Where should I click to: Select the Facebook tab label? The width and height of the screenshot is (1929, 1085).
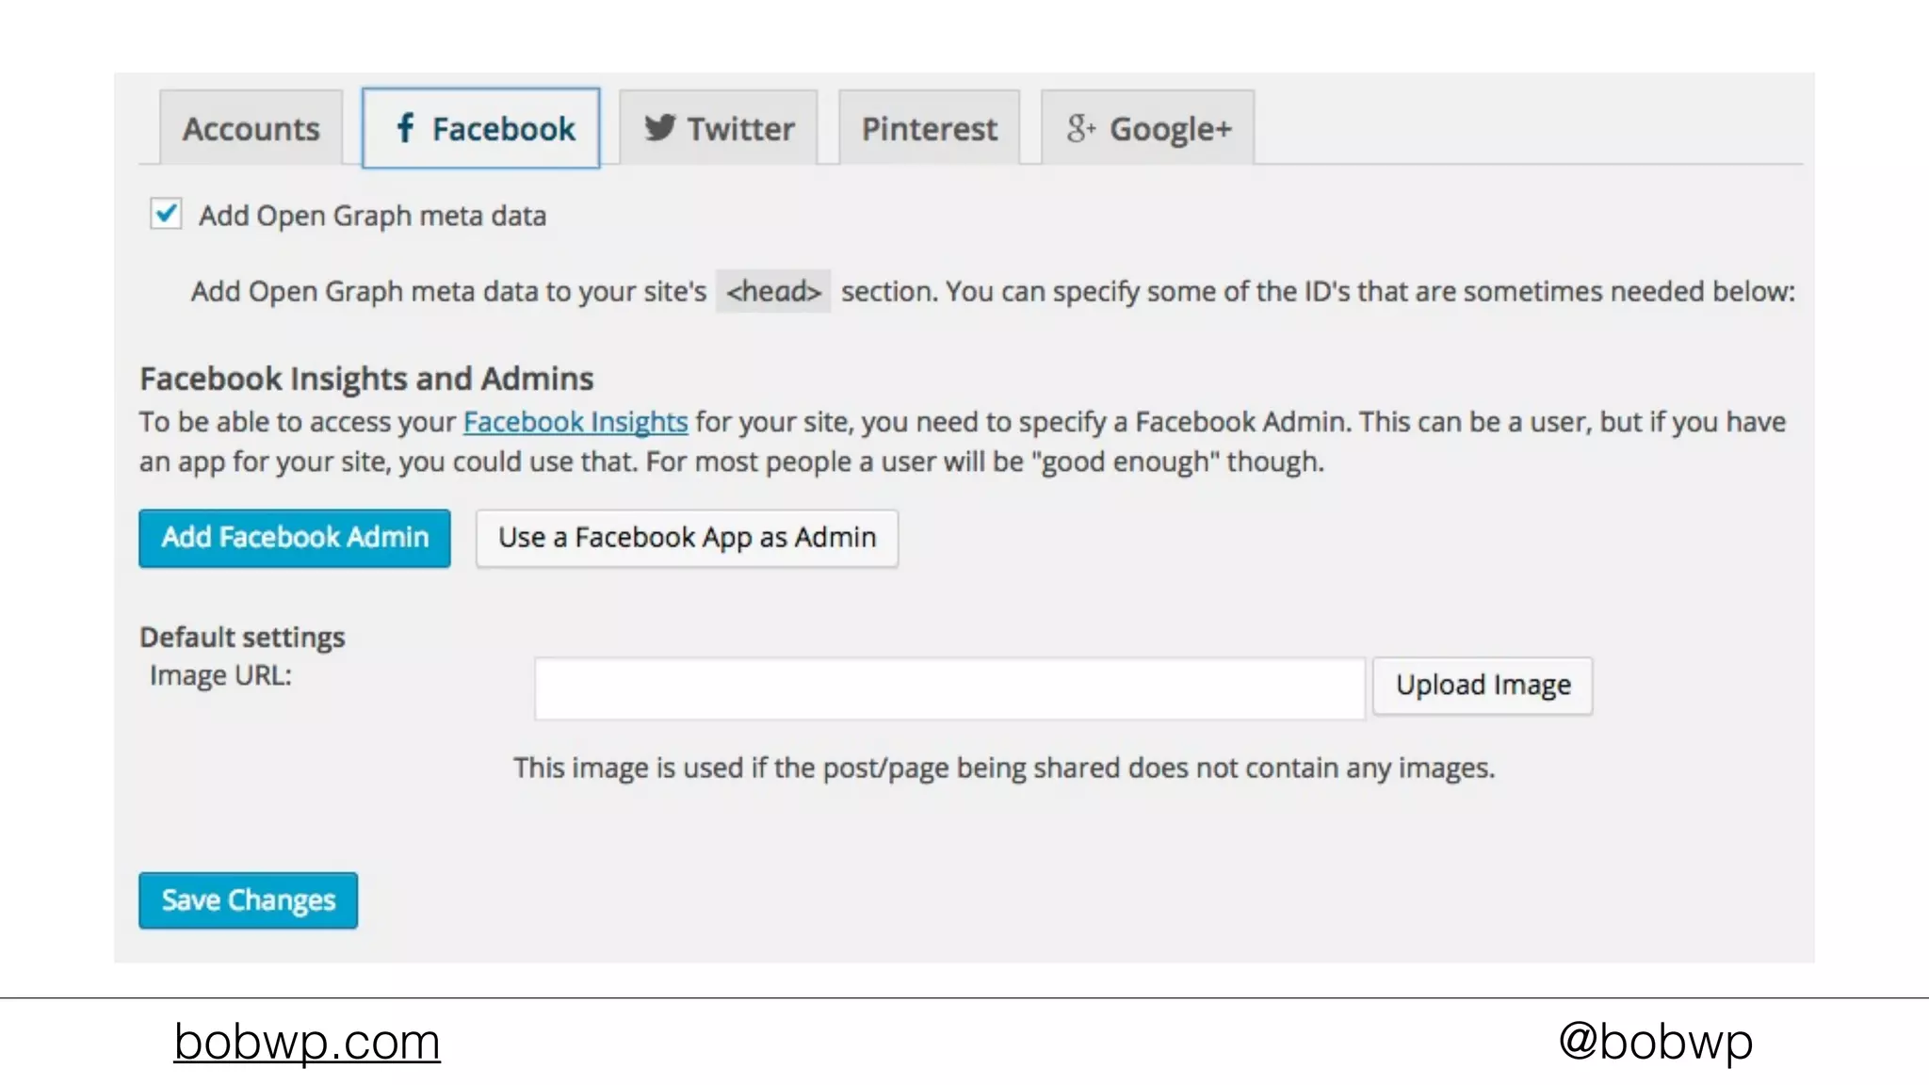tap(503, 129)
